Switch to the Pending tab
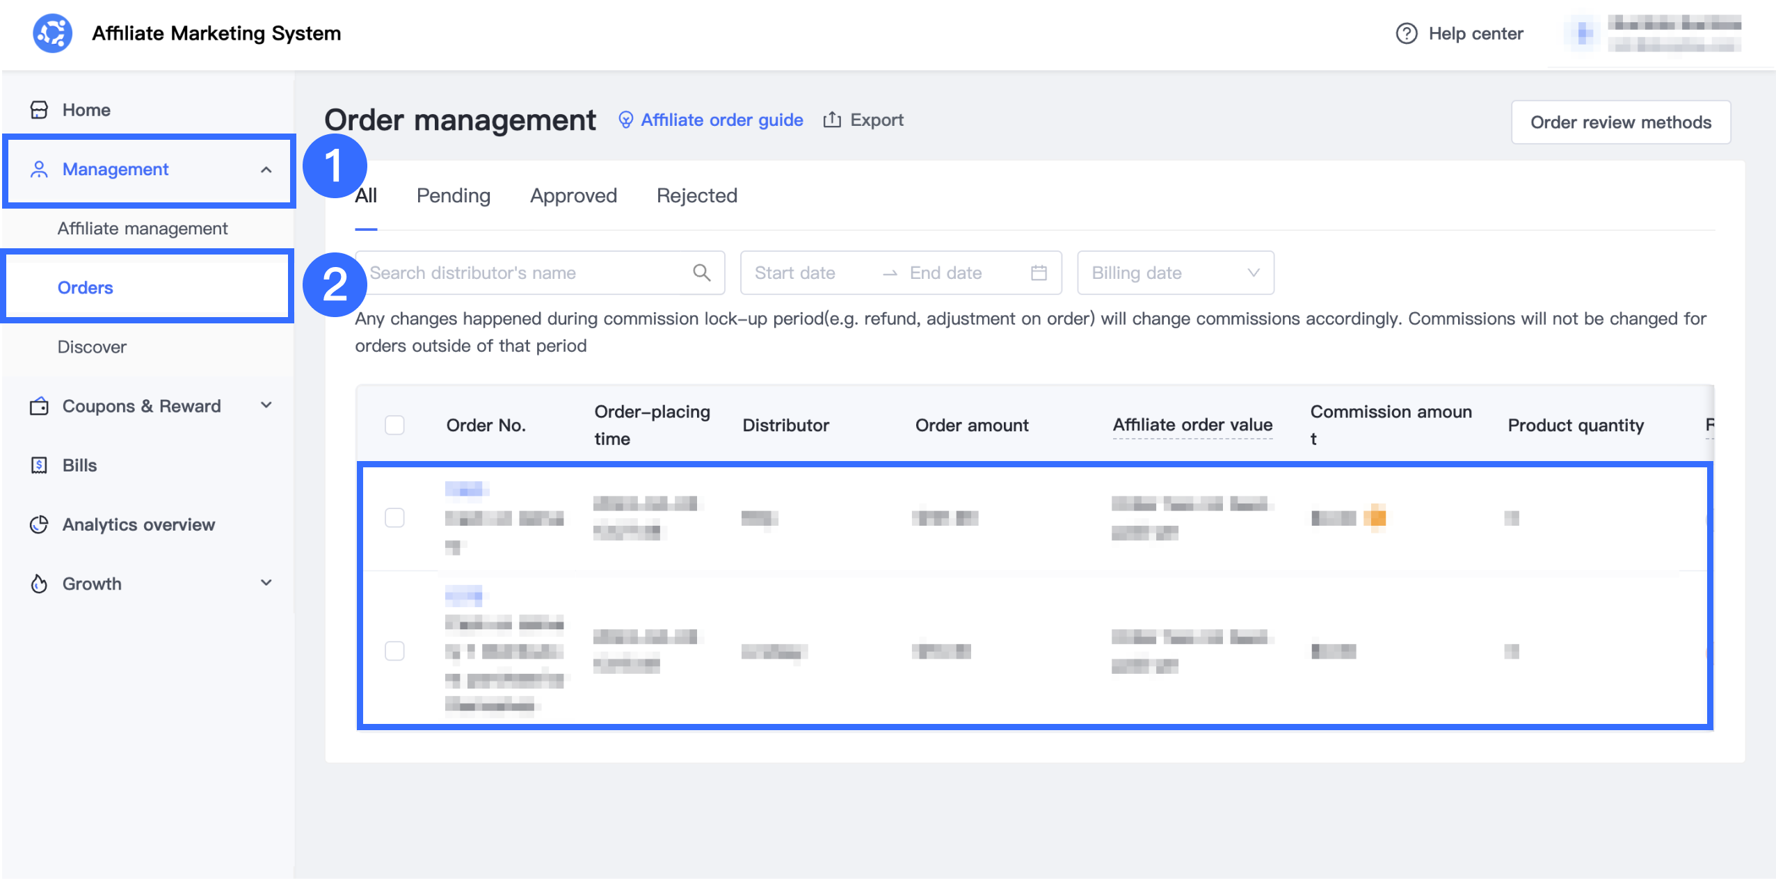Viewport: 1776px width, 879px height. 453,195
